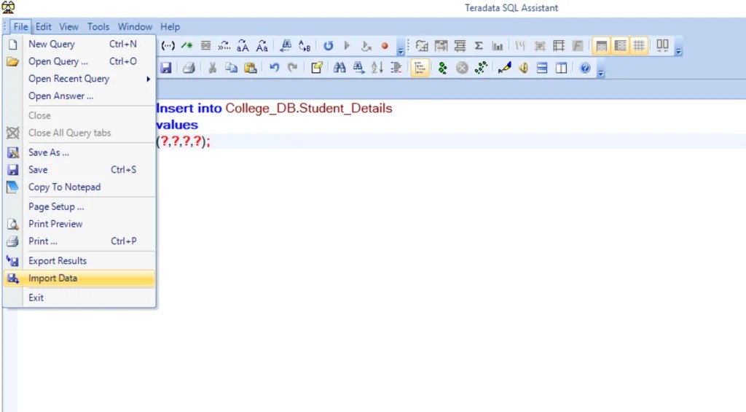
Task: Choose Print... menu entry
Action: point(79,241)
